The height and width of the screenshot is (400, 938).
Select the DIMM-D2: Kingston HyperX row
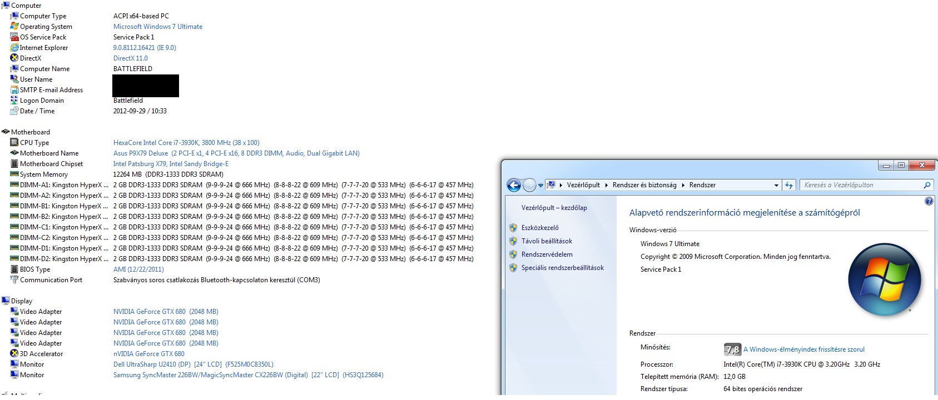(x=242, y=259)
